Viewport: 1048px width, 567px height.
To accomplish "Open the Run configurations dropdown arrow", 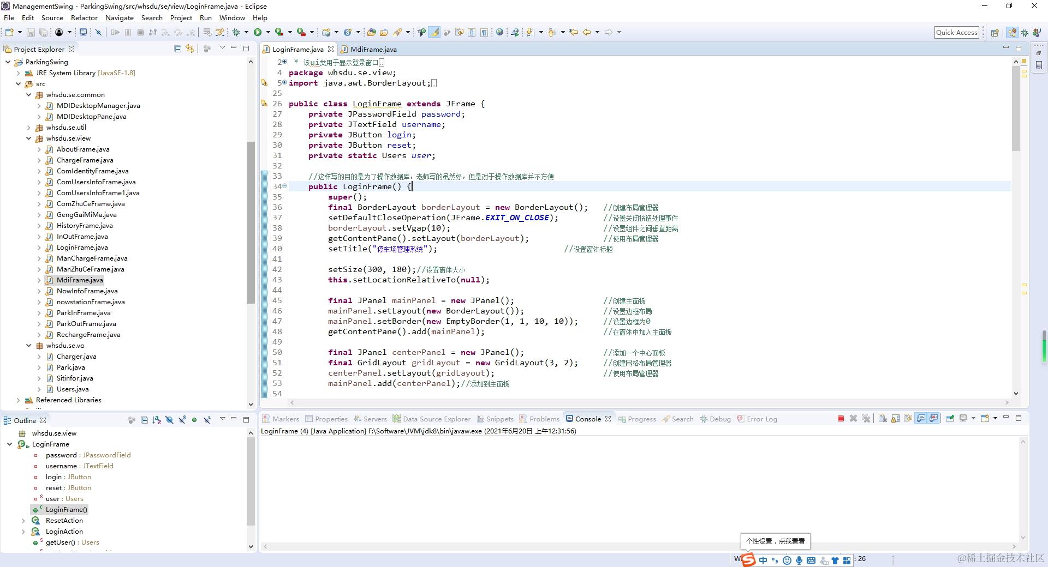I will (268, 32).
